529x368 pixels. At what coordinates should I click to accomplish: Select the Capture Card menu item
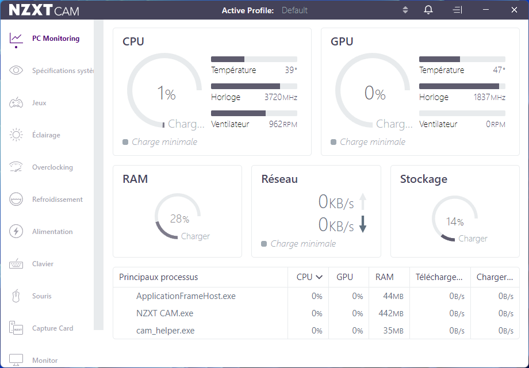(x=52, y=328)
